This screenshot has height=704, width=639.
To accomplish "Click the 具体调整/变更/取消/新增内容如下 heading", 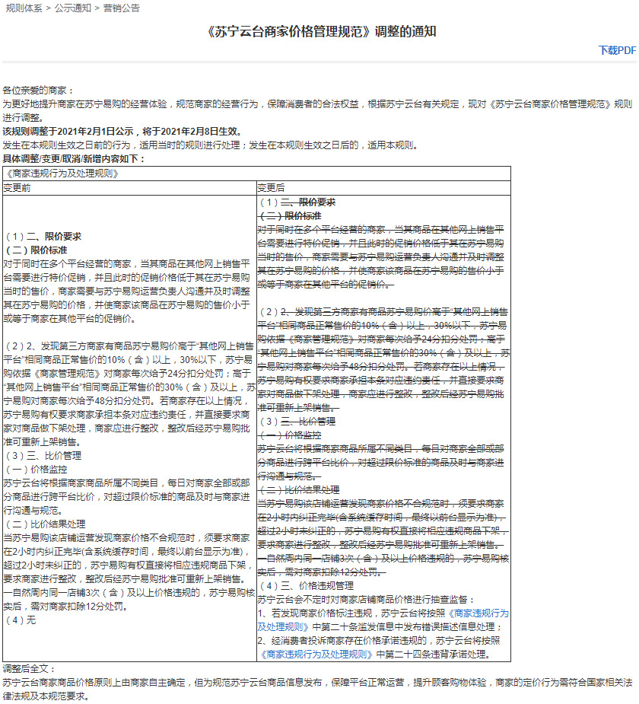I will (74, 158).
